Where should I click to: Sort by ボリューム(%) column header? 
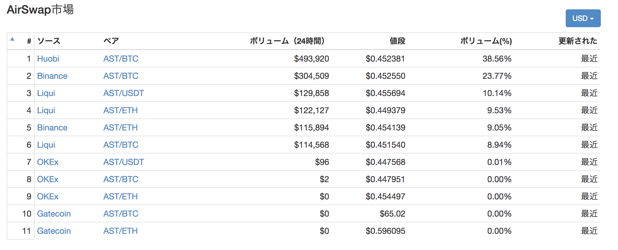click(x=486, y=41)
